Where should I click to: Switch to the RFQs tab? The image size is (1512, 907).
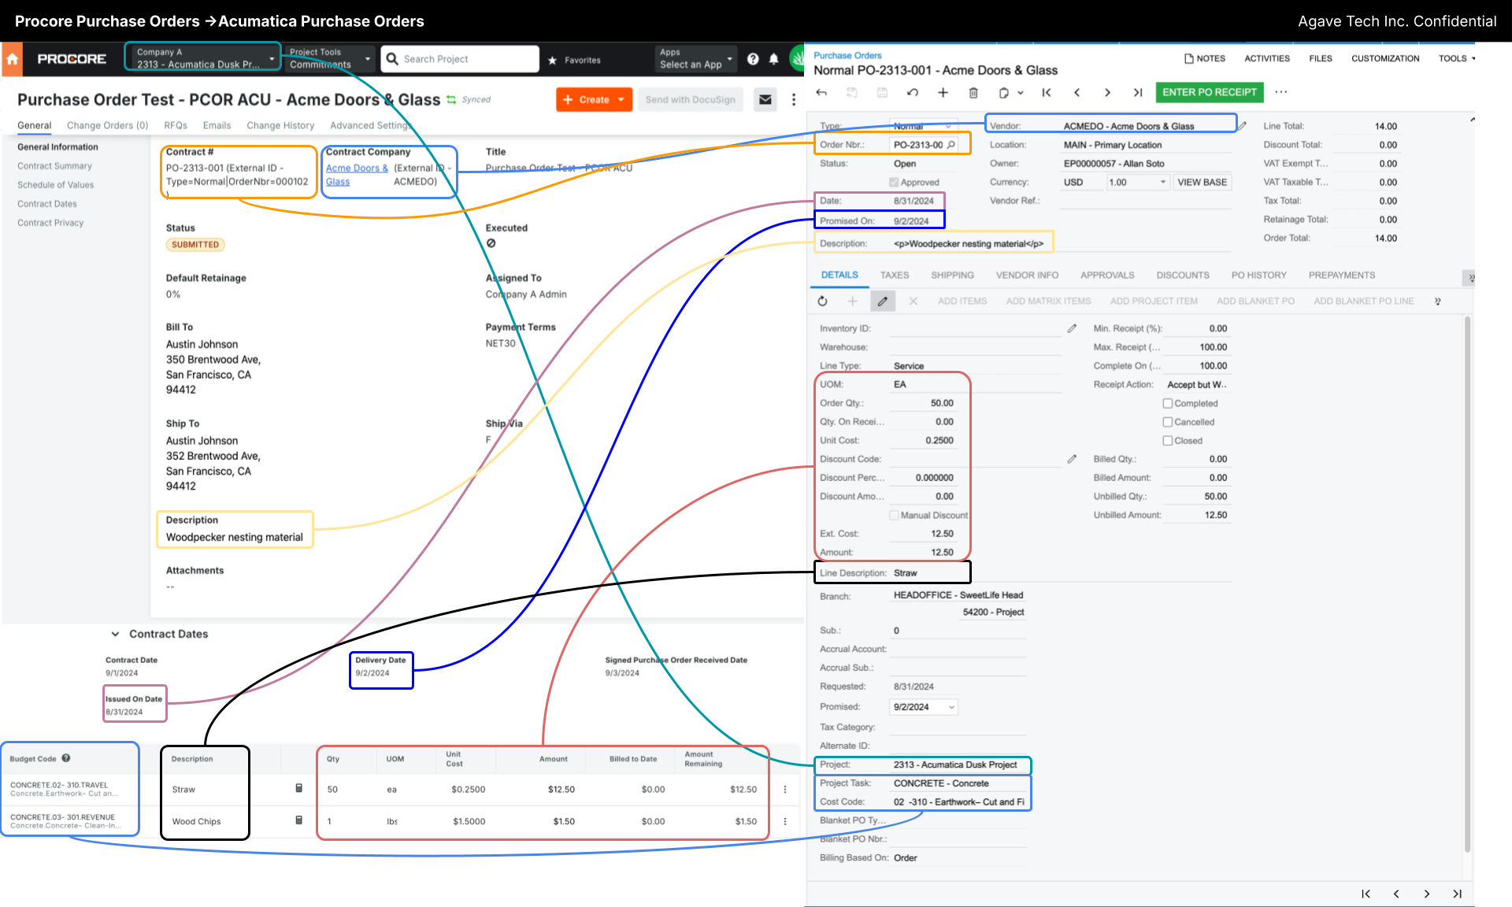[176, 125]
